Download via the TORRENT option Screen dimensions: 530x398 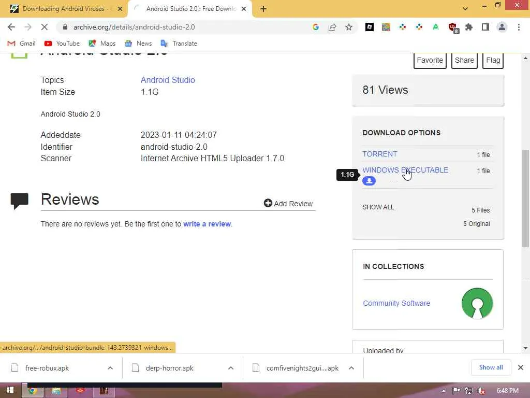[379, 154]
